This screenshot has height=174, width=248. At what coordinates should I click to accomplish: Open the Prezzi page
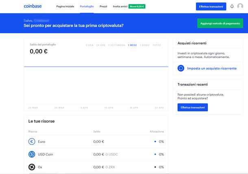point(103,6)
